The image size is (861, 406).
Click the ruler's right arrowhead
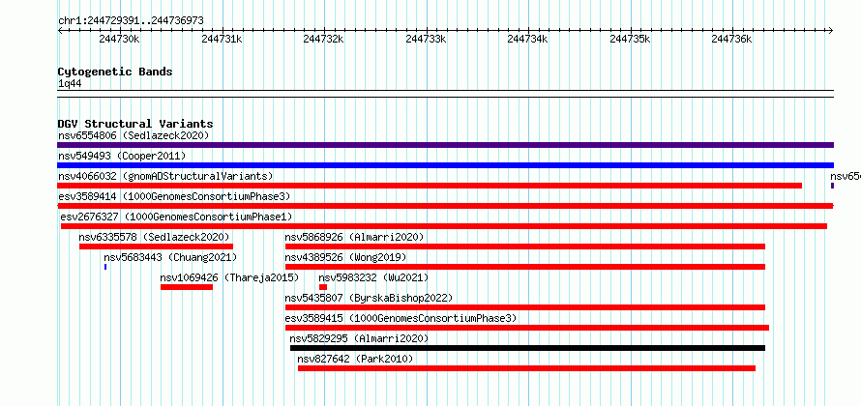[831, 30]
